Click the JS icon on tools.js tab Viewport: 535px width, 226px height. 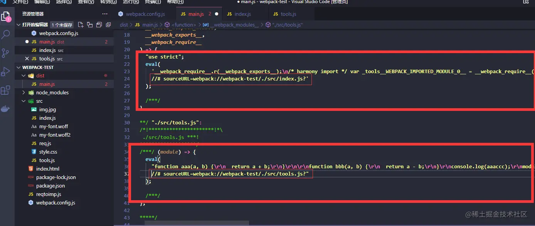coord(276,14)
